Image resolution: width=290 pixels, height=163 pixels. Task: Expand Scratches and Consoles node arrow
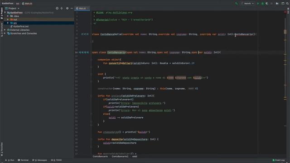pos(5,34)
